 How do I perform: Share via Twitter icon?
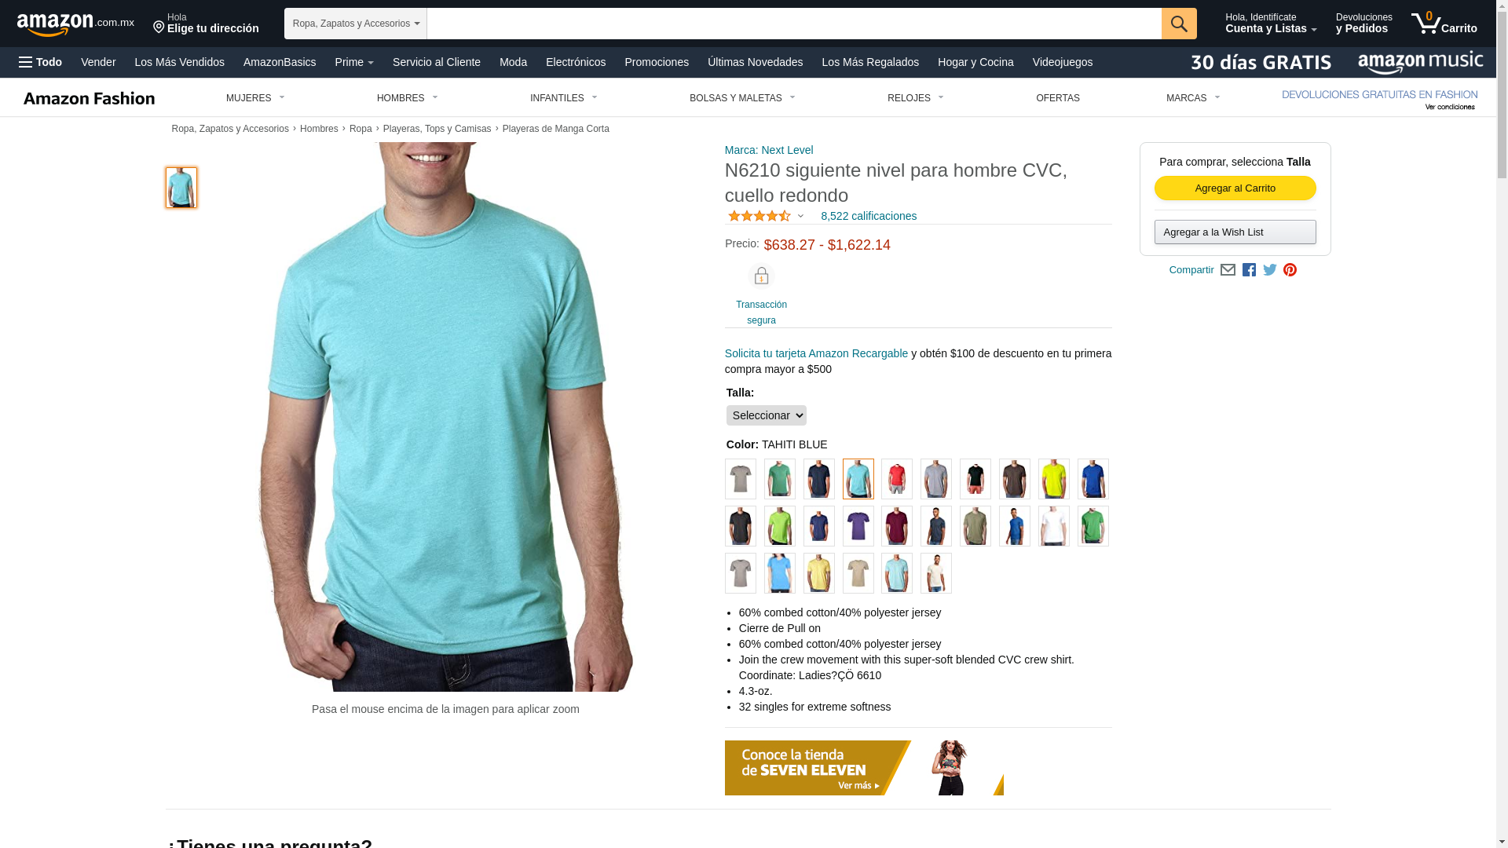(x=1270, y=270)
